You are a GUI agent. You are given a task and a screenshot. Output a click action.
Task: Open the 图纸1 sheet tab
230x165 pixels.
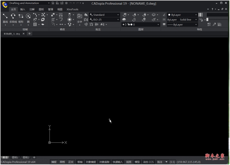[15, 157]
